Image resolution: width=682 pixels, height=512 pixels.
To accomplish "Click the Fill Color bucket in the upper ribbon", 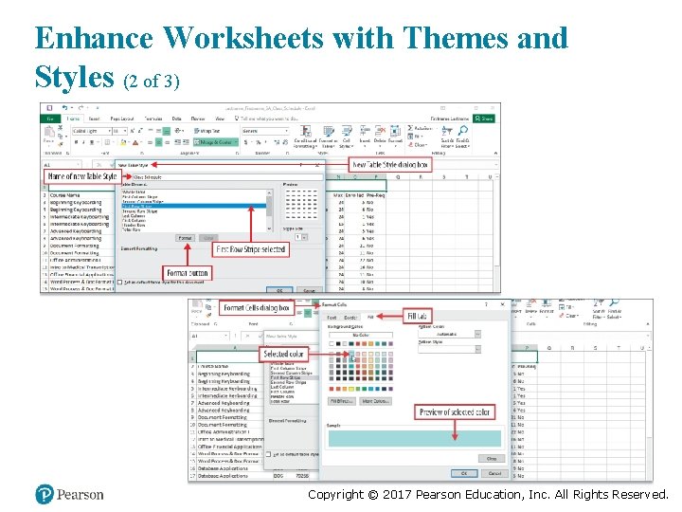I will click(x=123, y=142).
